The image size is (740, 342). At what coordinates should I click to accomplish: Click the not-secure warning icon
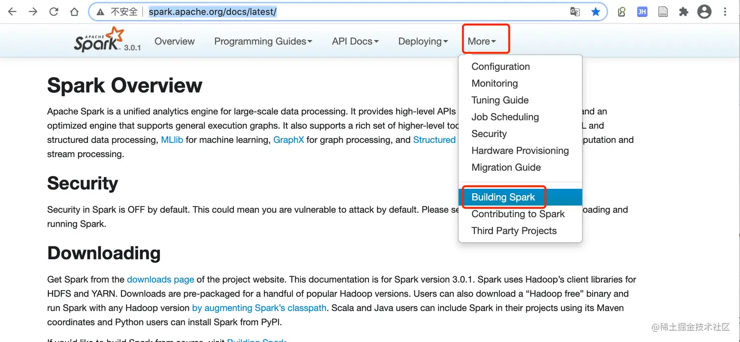100,12
